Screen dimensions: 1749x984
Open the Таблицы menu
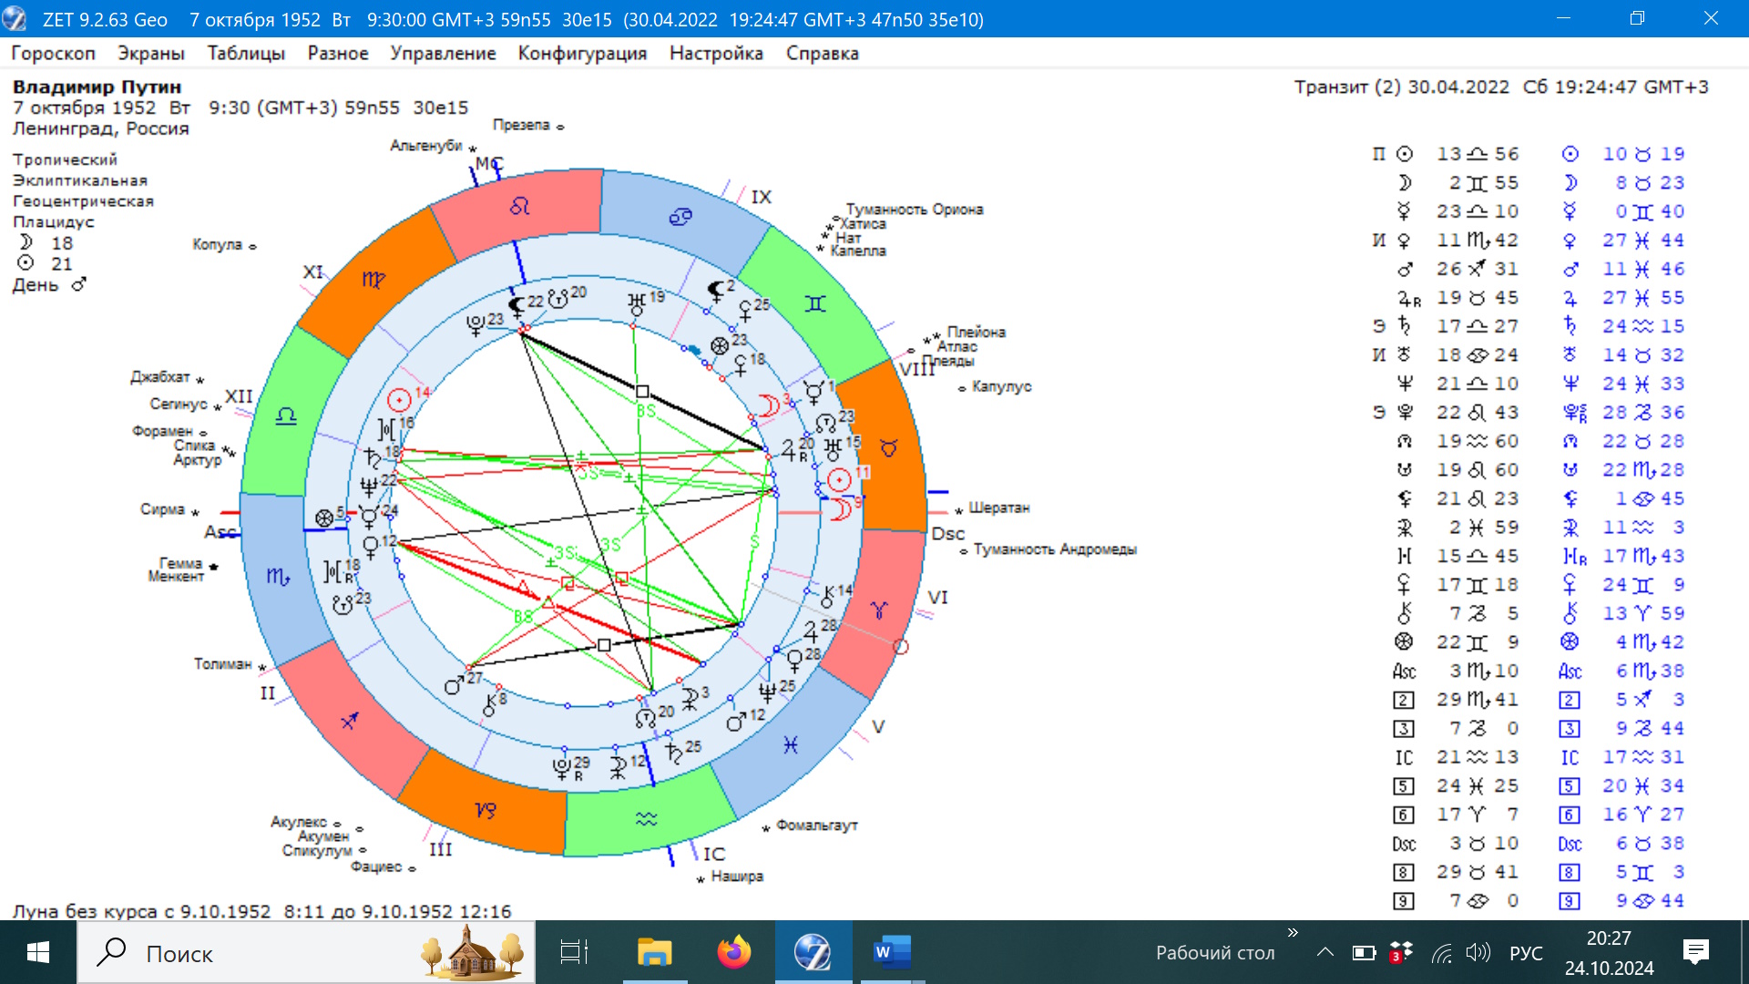246,53
